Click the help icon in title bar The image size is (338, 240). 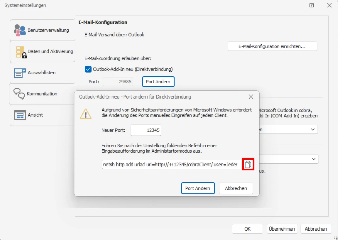[x=312, y=5]
